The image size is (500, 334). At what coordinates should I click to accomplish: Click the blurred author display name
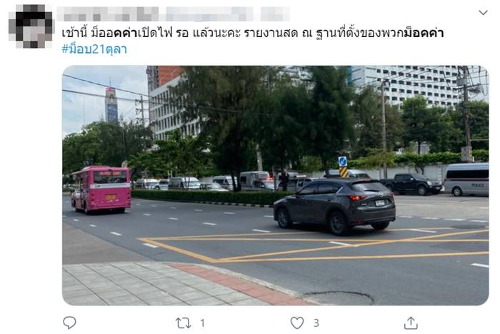point(108,14)
